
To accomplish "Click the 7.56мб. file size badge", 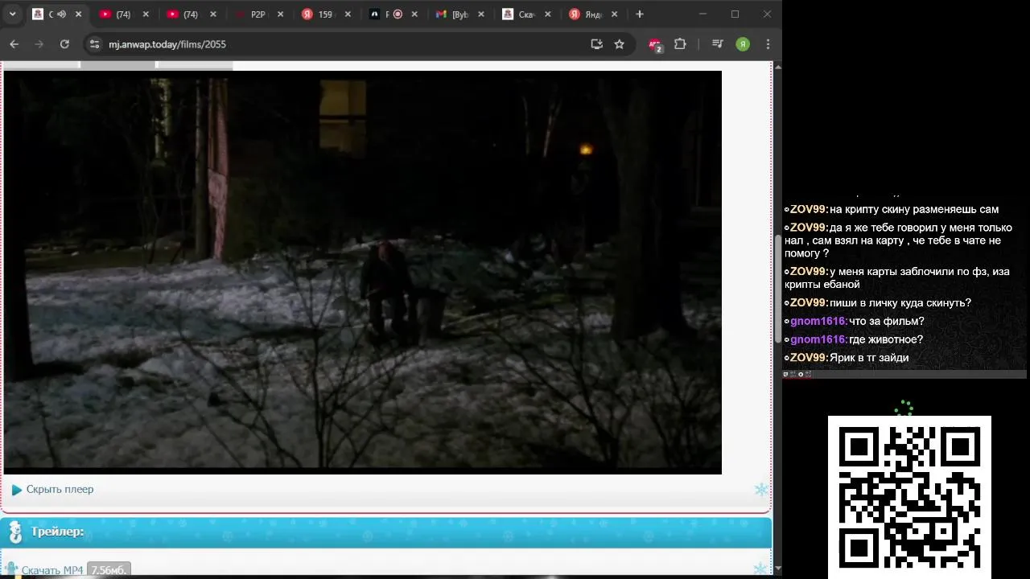I will (109, 570).
